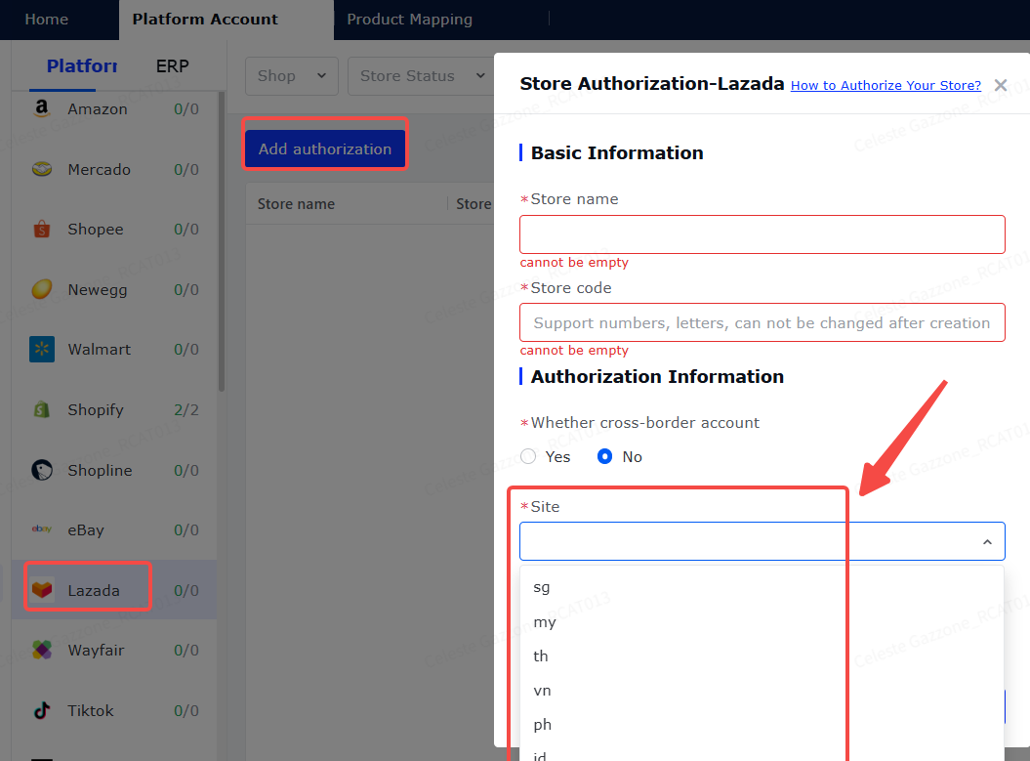
Task: Click the Shopline platform icon
Action: 42,470
